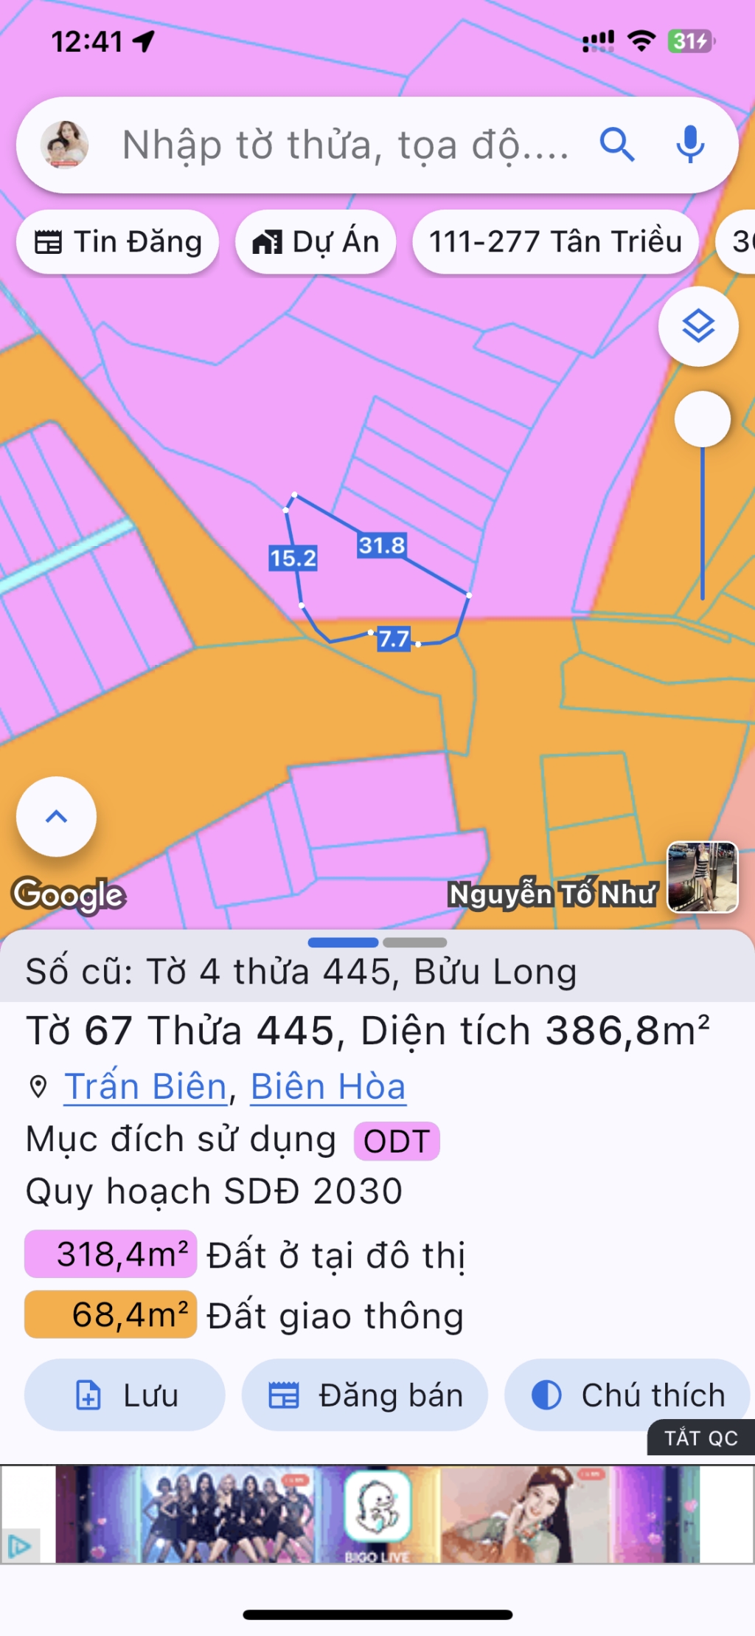
Task: Tap the location pin icon beside Trấn Biên
Action: (x=38, y=1087)
